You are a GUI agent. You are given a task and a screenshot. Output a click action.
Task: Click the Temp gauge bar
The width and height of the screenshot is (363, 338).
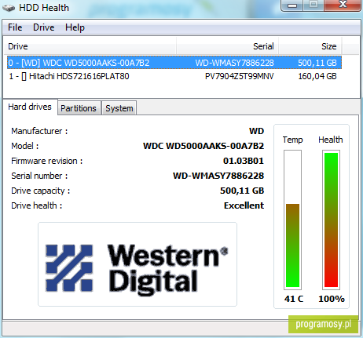click(292, 220)
